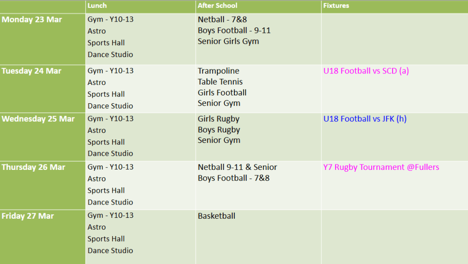Select Netball 9-11 & Senior entry
Image resolution: width=468 pixels, height=264 pixels.
[x=237, y=167]
